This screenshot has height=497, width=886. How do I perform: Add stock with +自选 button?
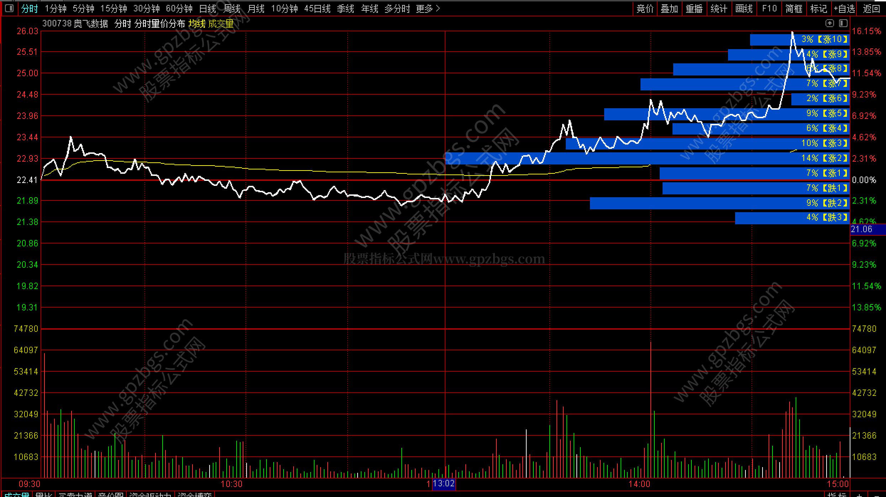[x=844, y=9]
